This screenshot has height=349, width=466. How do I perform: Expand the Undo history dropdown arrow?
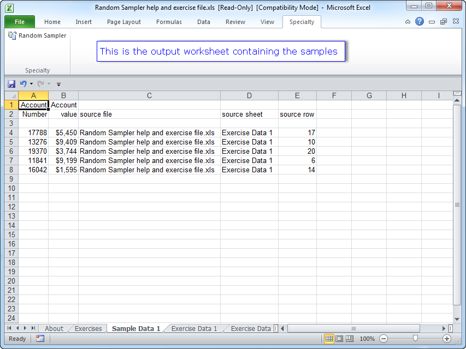(31, 84)
